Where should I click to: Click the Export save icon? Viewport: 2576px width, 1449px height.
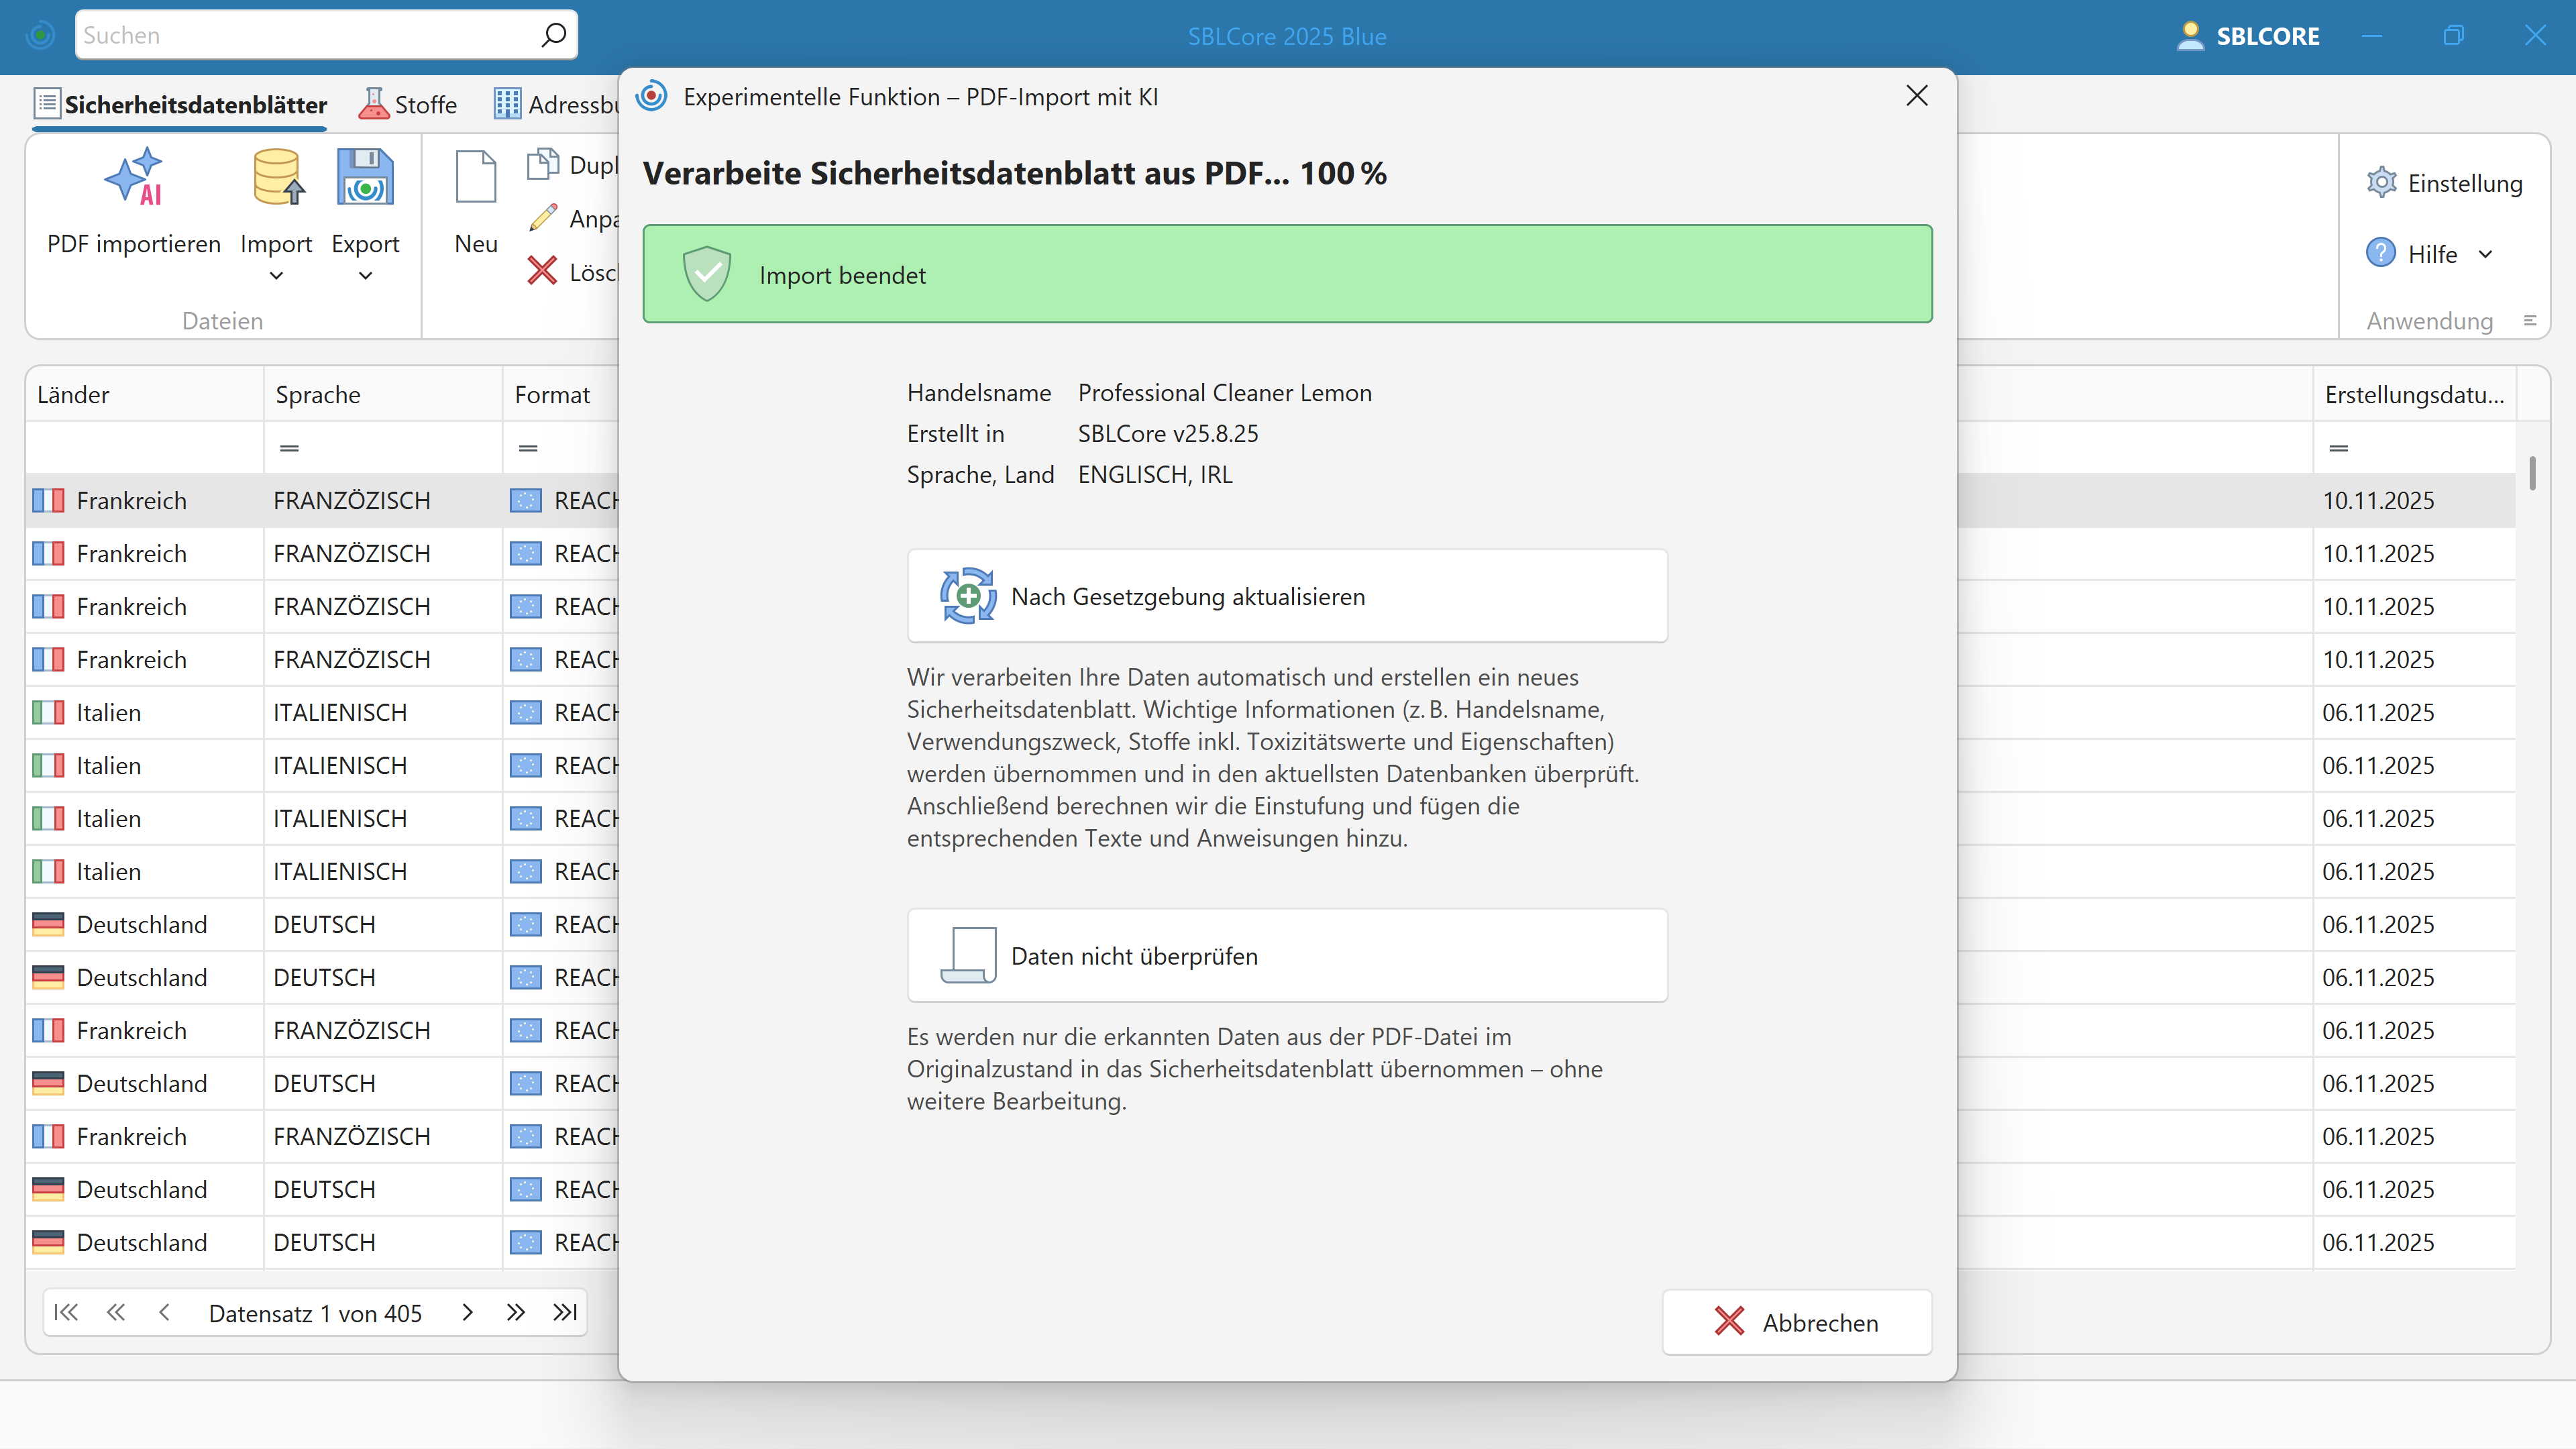pos(364,176)
